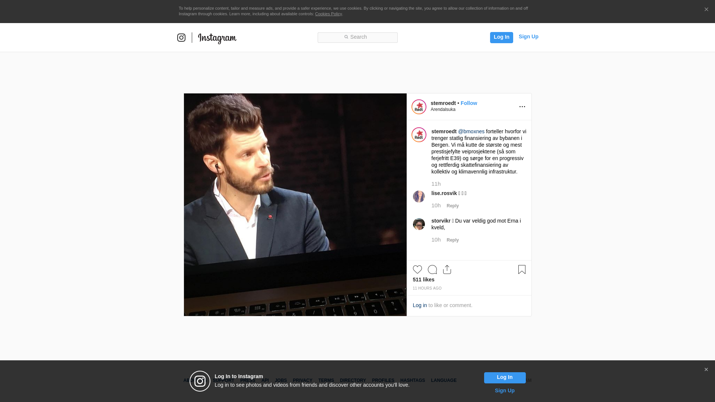
Task: Open the header Sign Up link
Action: 528,36
